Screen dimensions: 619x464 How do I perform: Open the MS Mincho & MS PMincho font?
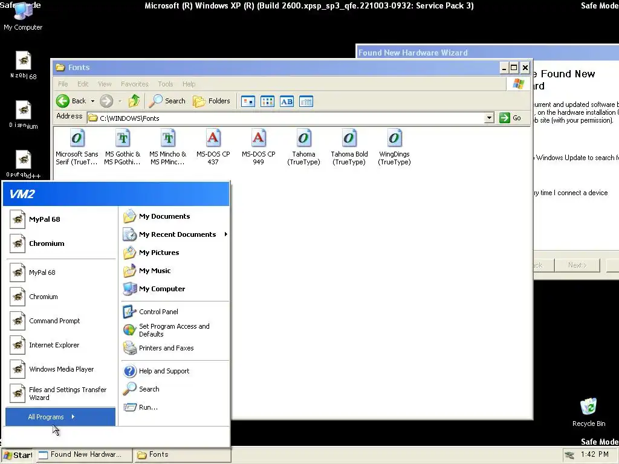point(168,147)
